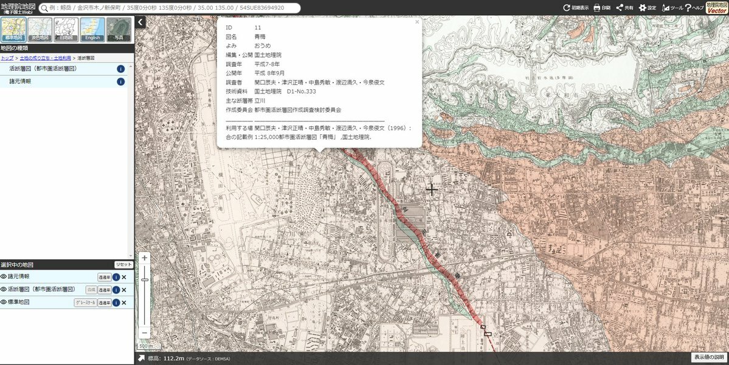Screen dimensions: 729x365
Task: Click the elevation arrow icon in status bar
Action: (x=141, y=358)
